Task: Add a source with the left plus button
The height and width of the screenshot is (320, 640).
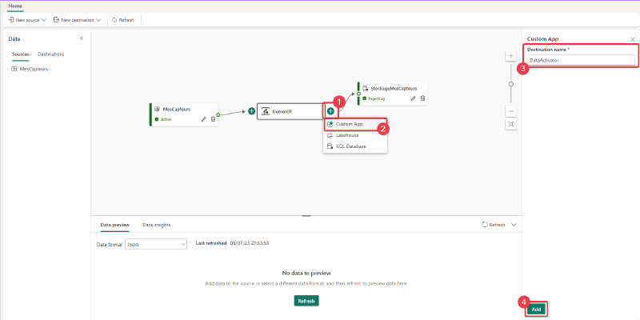Action: pyautogui.click(x=252, y=111)
